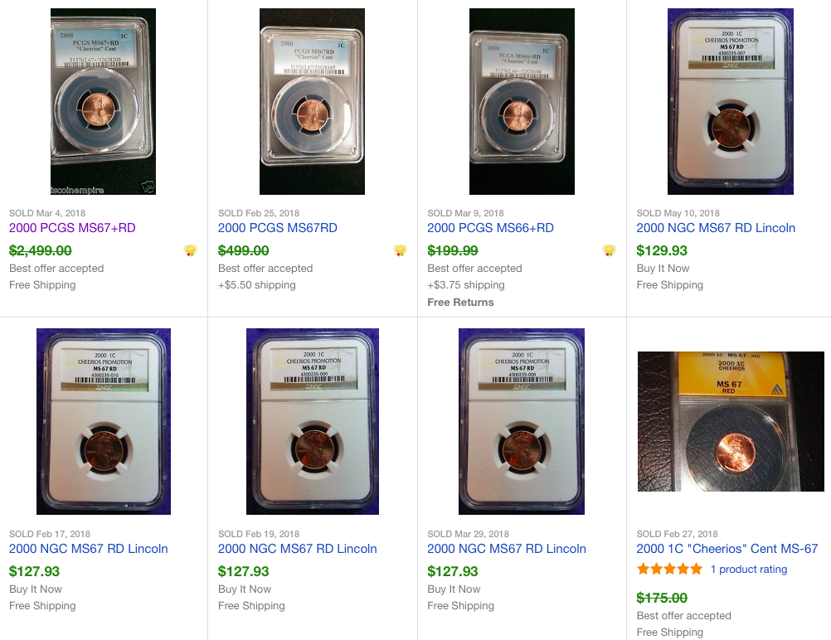Open NGC MS67 RD Lincoln title sold Feb 17
This screenshot has height=640, width=831.
coord(89,549)
